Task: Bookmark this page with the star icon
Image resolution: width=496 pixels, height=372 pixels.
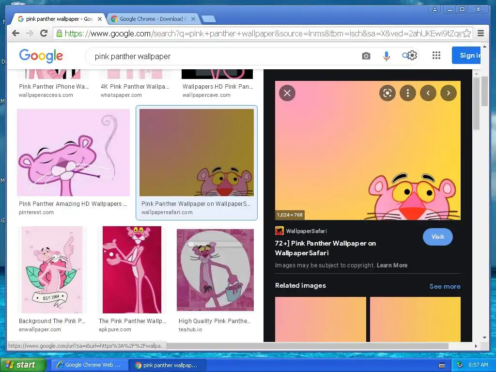Action: coord(466,33)
